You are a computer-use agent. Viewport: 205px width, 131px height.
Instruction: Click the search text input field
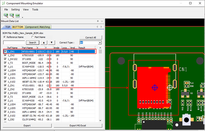pos(14,42)
